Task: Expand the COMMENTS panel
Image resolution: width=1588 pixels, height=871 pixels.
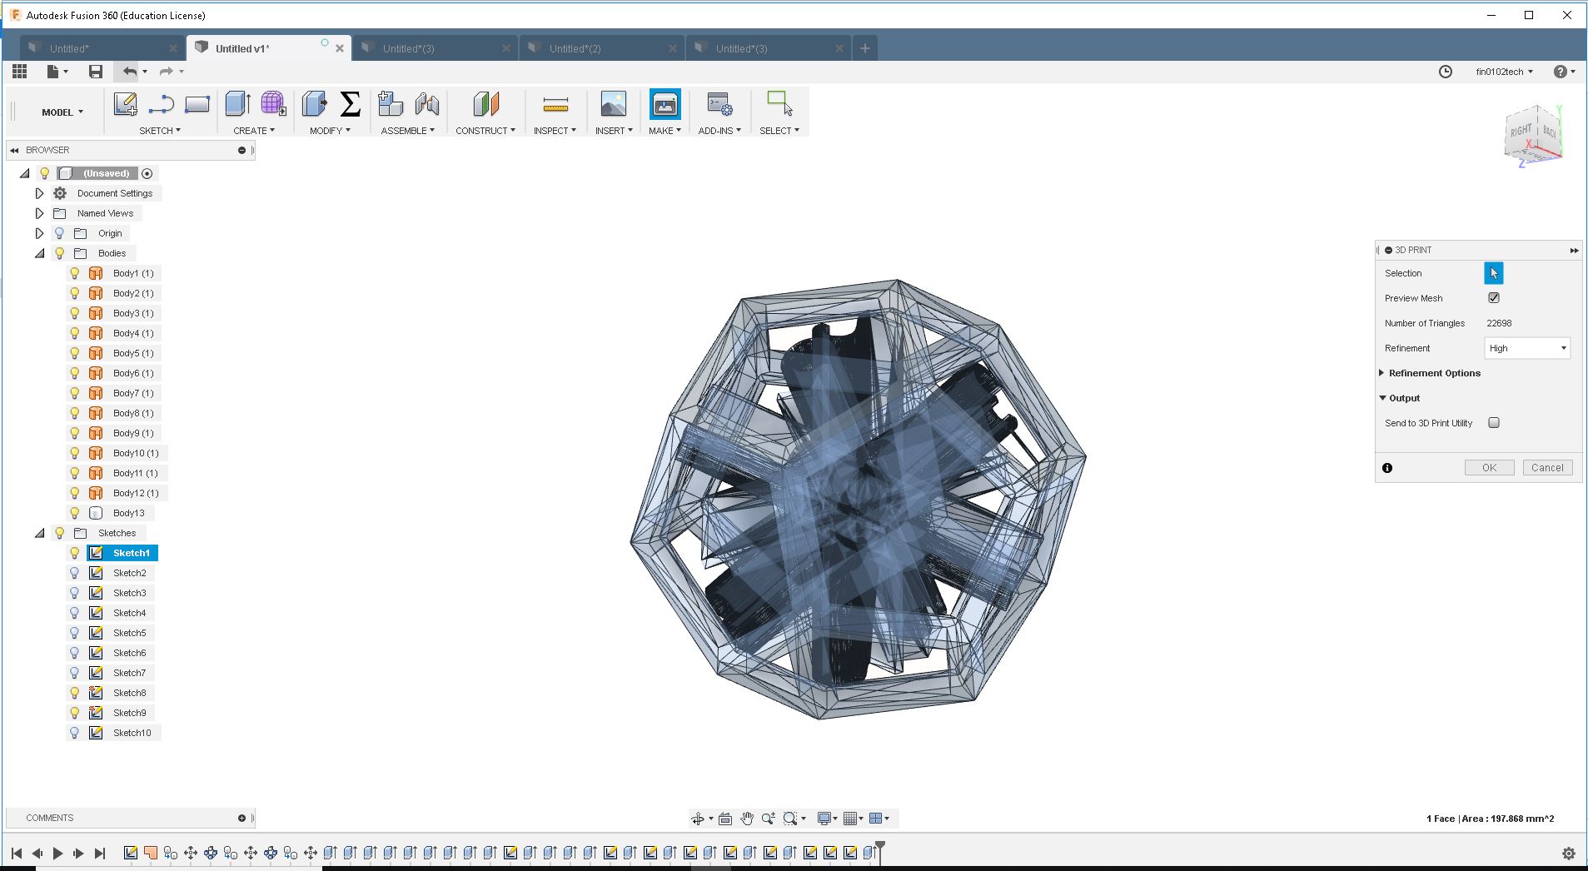Action: 242,819
